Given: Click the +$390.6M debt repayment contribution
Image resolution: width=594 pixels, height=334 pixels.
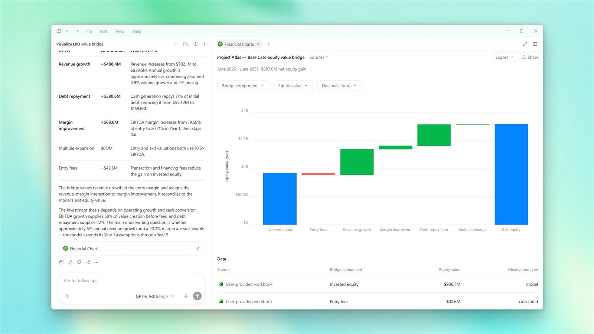Looking at the screenshot, I should click(111, 96).
